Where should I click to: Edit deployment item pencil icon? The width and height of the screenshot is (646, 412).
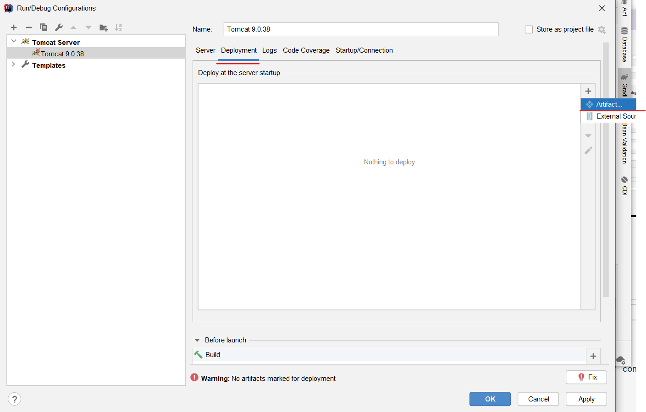click(588, 151)
